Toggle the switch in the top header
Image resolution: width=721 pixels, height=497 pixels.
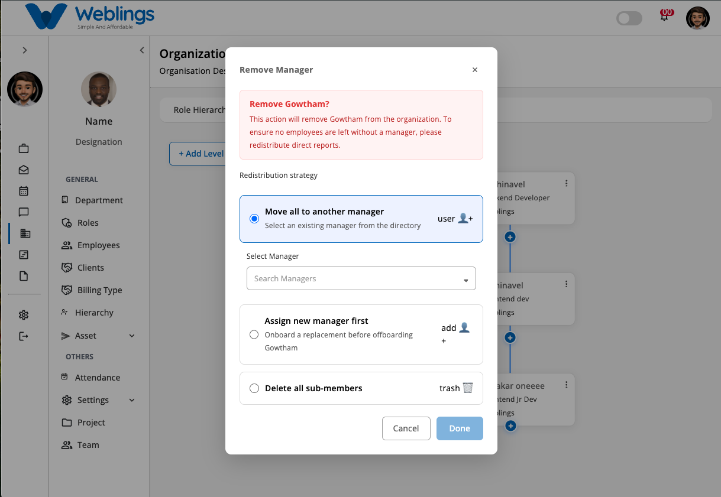pos(629,18)
